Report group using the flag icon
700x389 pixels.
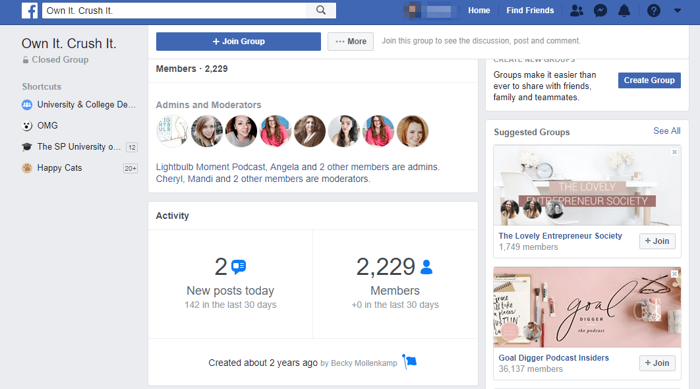tap(409, 362)
